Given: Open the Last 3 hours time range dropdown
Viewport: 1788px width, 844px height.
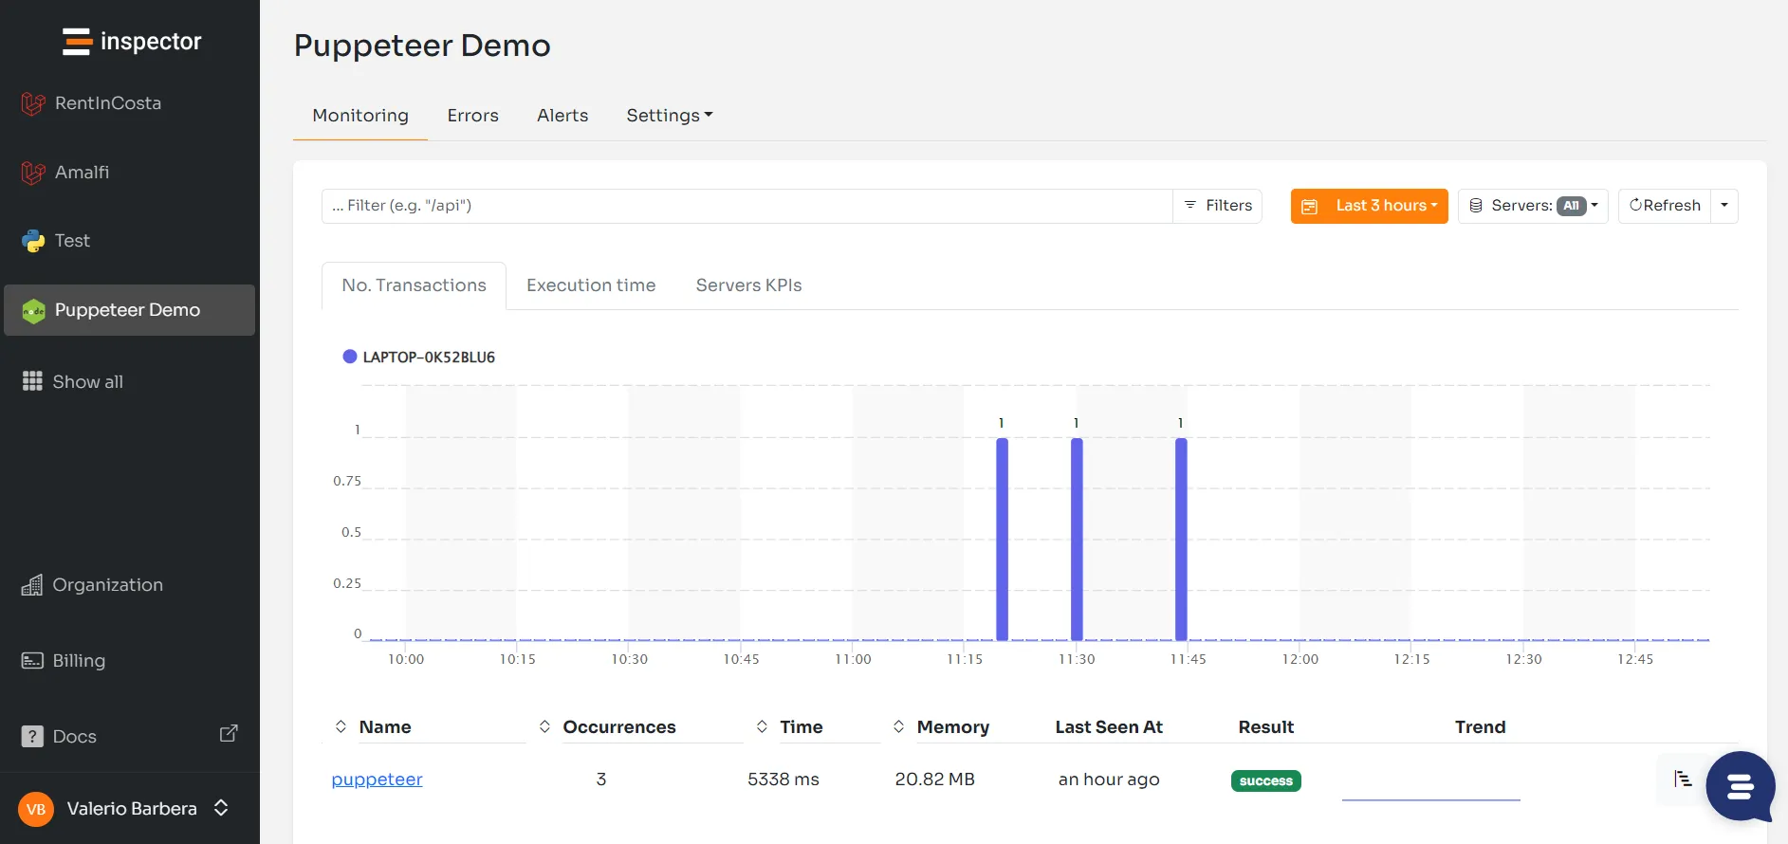Looking at the screenshot, I should tap(1369, 206).
